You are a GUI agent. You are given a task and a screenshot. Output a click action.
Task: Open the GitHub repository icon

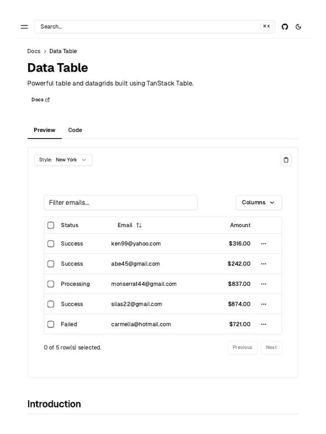tap(285, 27)
